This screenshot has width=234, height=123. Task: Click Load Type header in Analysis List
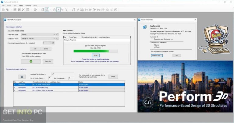coord(75,37)
